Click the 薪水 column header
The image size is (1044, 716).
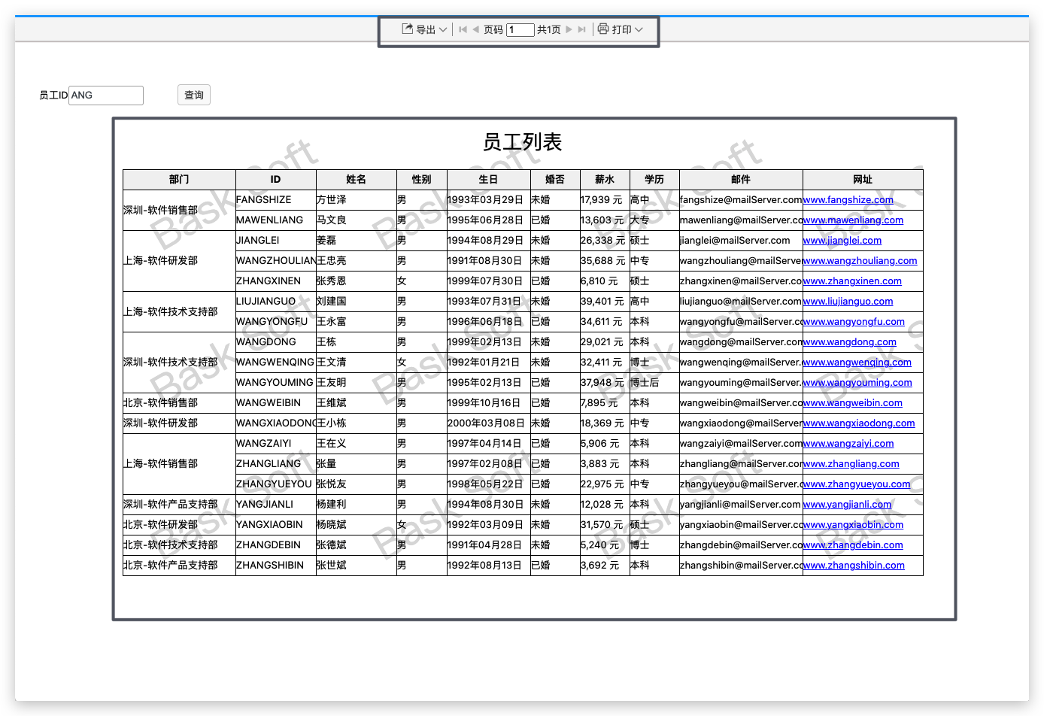[605, 180]
